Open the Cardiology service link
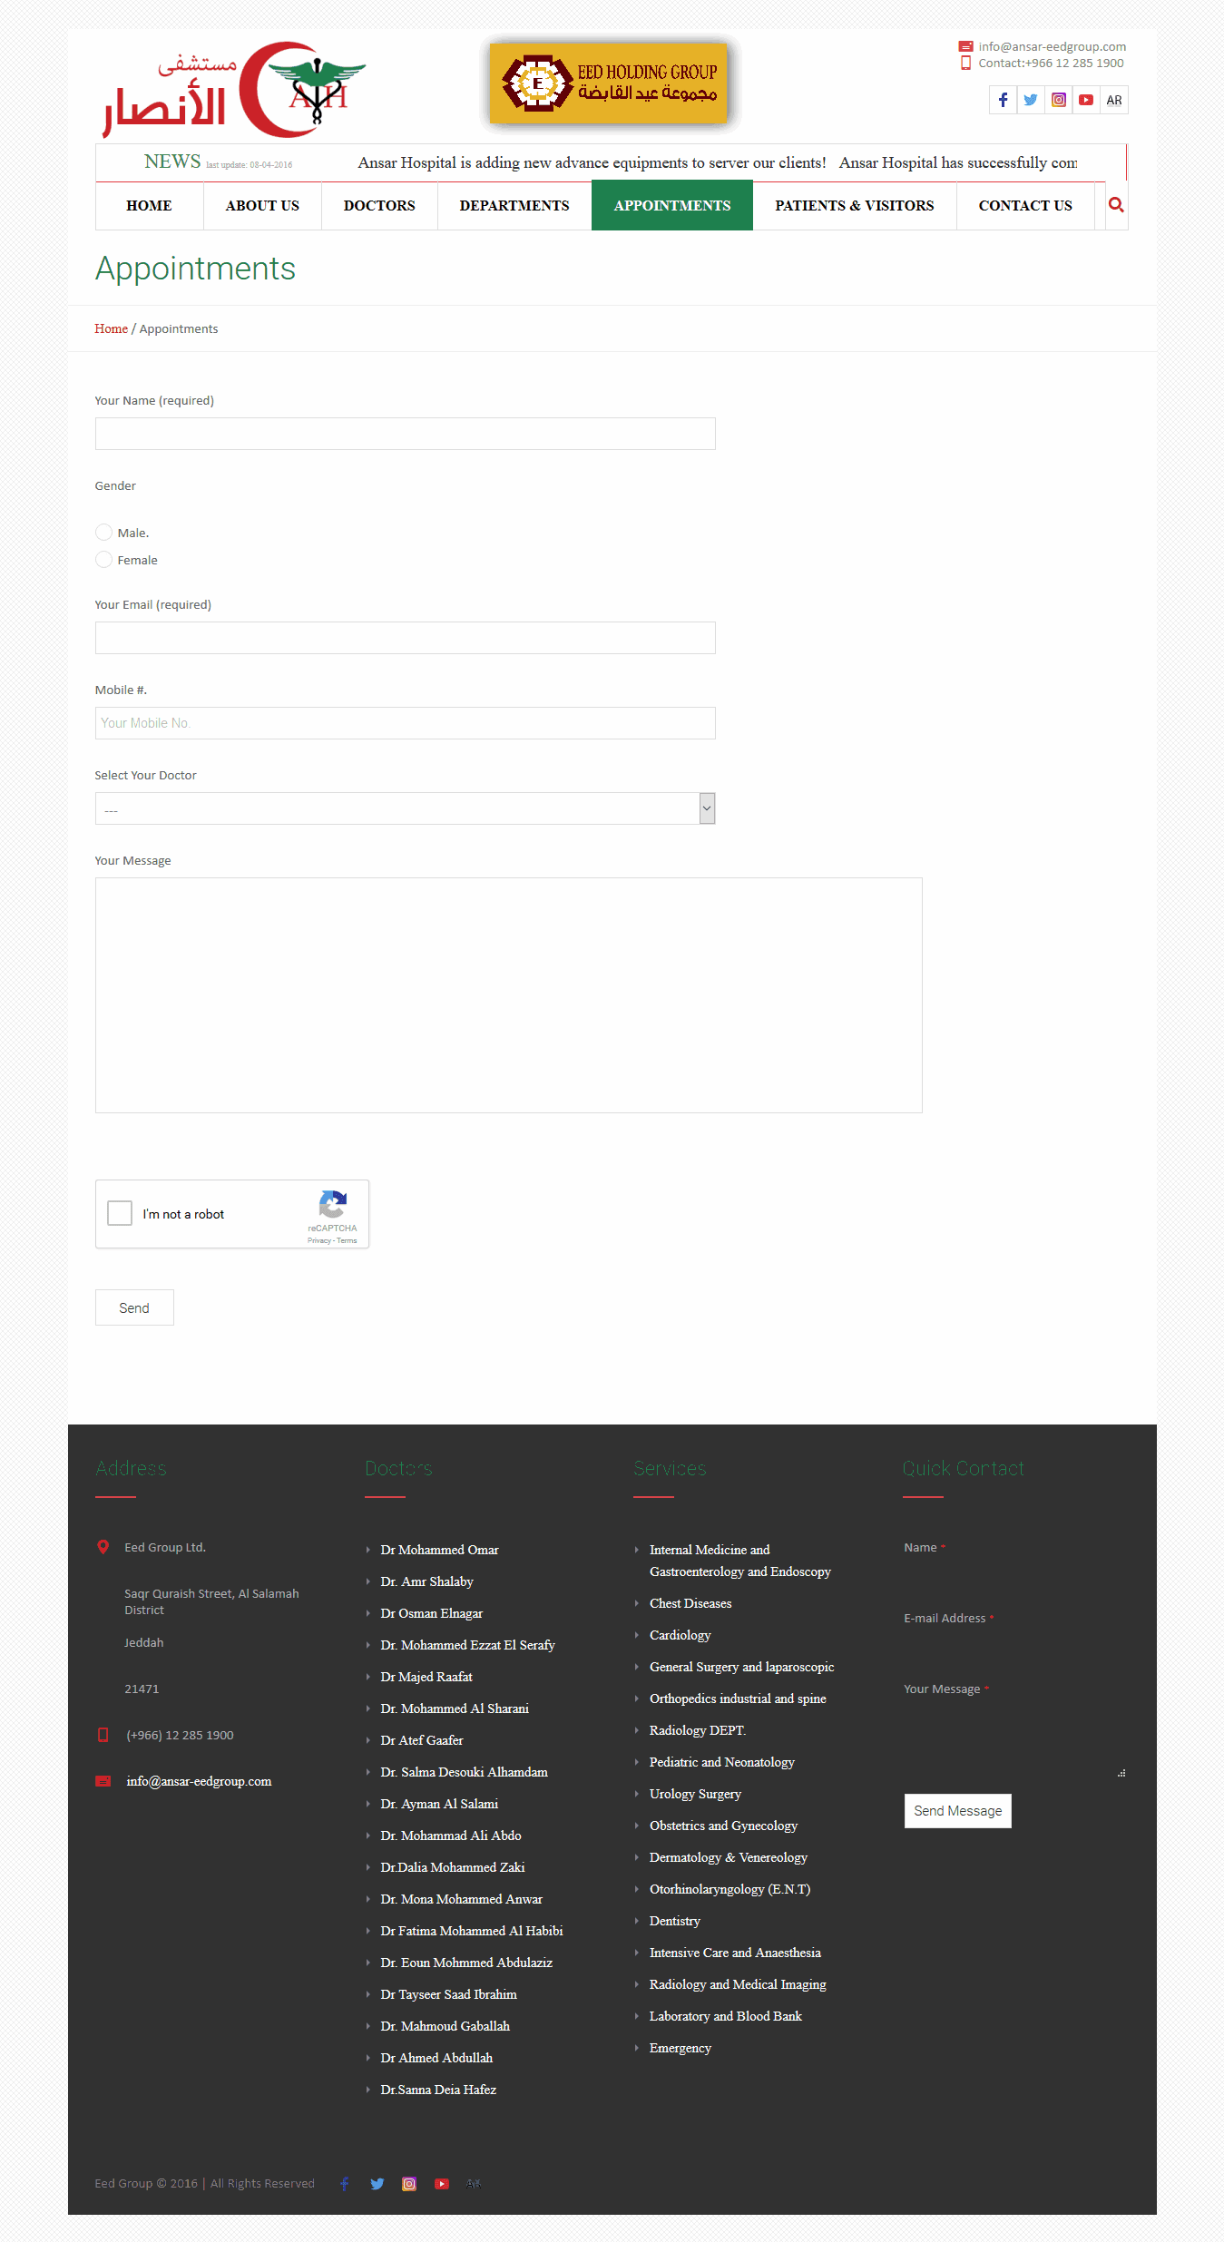The height and width of the screenshot is (2242, 1224). coord(680,1635)
